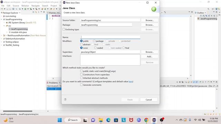This screenshot has width=221, height=124.
Task: Click Browse next to Source folder
Action: pos(150,20)
